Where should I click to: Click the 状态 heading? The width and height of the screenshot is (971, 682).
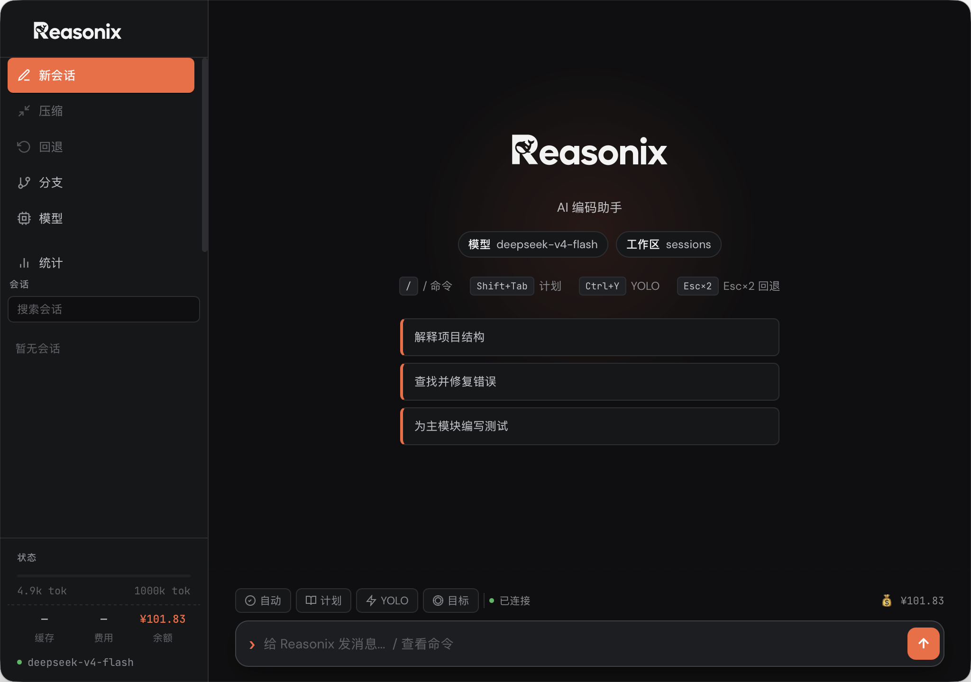pyautogui.click(x=27, y=557)
